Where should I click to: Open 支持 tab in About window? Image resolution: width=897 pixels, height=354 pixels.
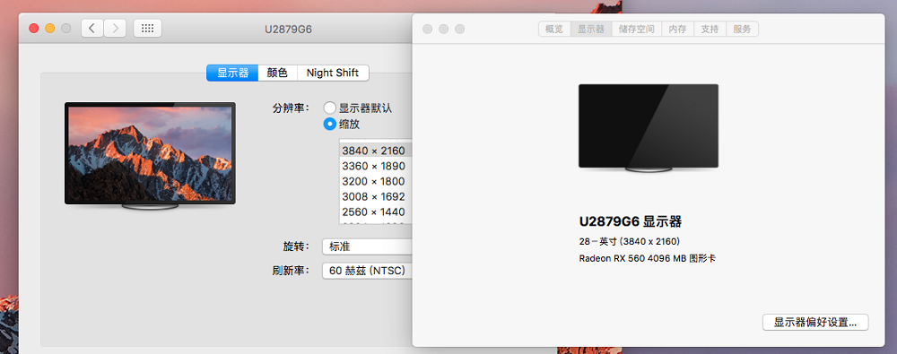click(710, 30)
